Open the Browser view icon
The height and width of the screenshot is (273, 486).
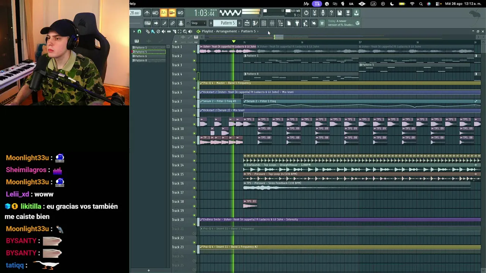(280, 23)
